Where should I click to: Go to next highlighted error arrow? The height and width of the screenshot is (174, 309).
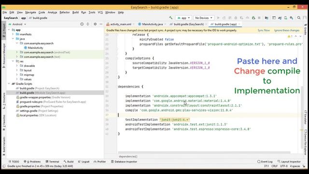point(300,36)
